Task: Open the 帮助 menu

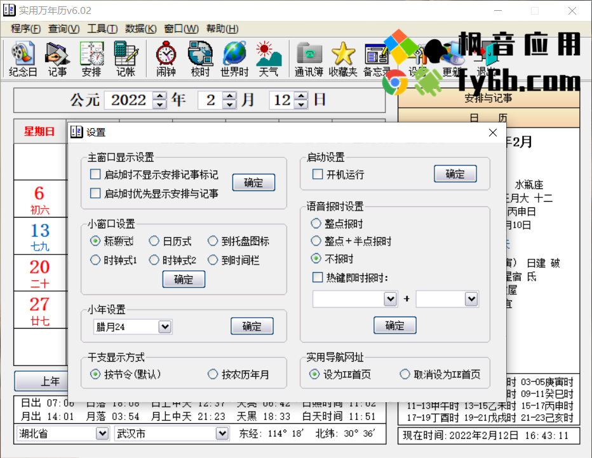Action: 222,29
